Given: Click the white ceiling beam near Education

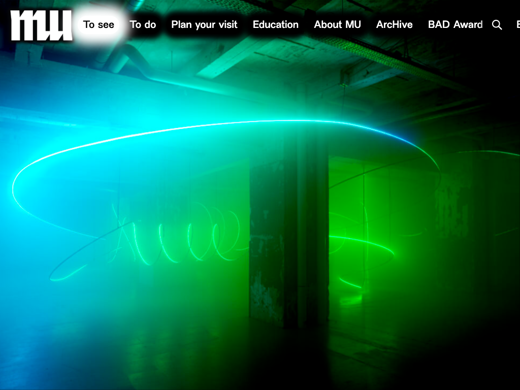Looking at the screenshot, I should [x=239, y=56].
